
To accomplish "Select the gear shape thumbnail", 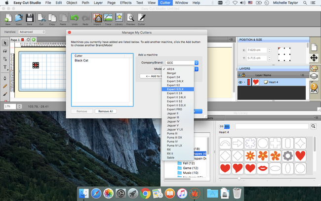I will pos(288,156).
